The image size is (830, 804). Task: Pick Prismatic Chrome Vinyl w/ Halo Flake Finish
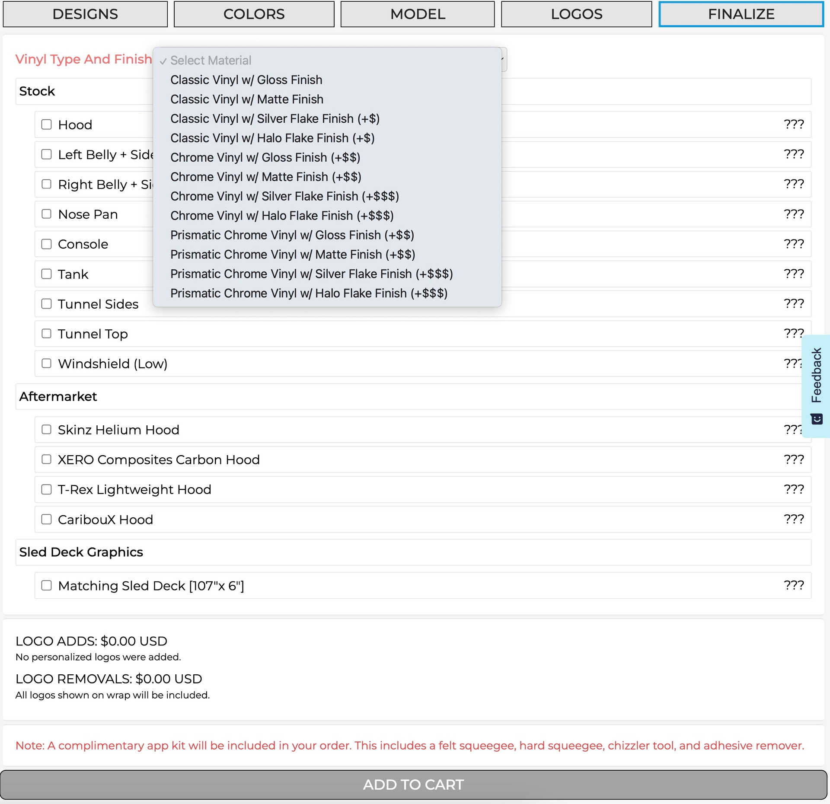pyautogui.click(x=309, y=293)
